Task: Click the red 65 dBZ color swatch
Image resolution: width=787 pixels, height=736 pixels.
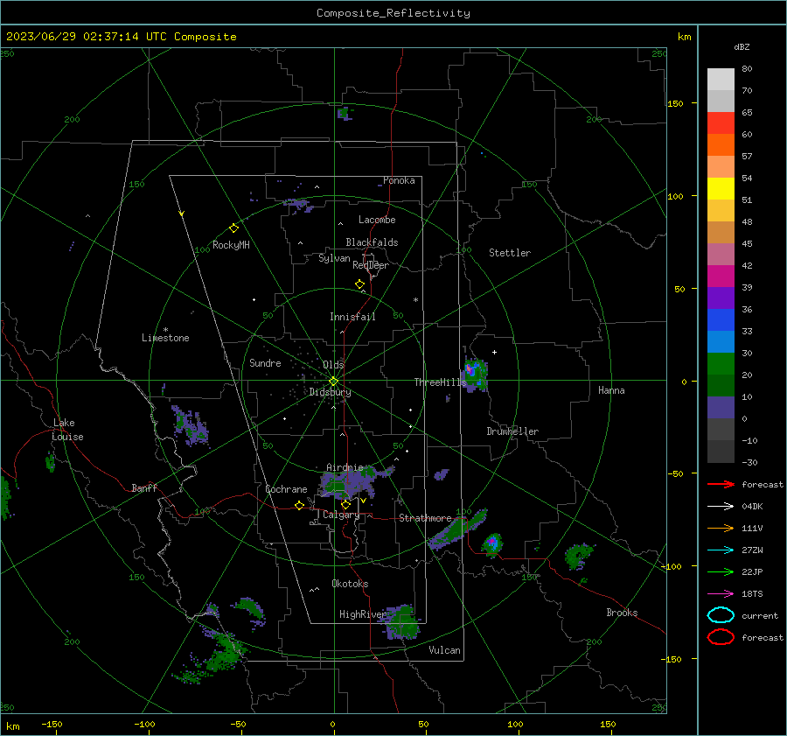Action: tap(721, 123)
